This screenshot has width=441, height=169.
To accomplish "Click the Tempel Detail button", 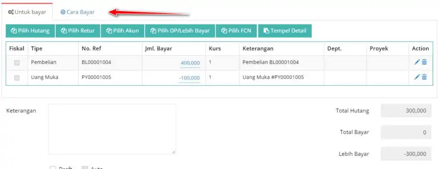I will [285, 31].
